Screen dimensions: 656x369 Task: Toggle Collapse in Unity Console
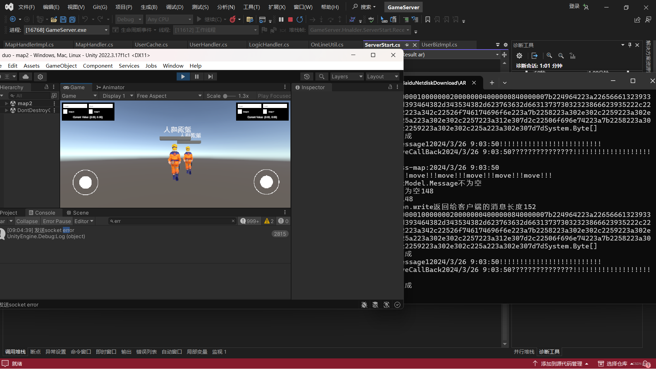[x=27, y=221]
